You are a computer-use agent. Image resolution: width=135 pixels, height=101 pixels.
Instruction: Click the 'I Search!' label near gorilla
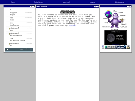coord(105,18)
